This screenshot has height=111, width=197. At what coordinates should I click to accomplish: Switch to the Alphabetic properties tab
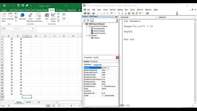tap(88, 64)
